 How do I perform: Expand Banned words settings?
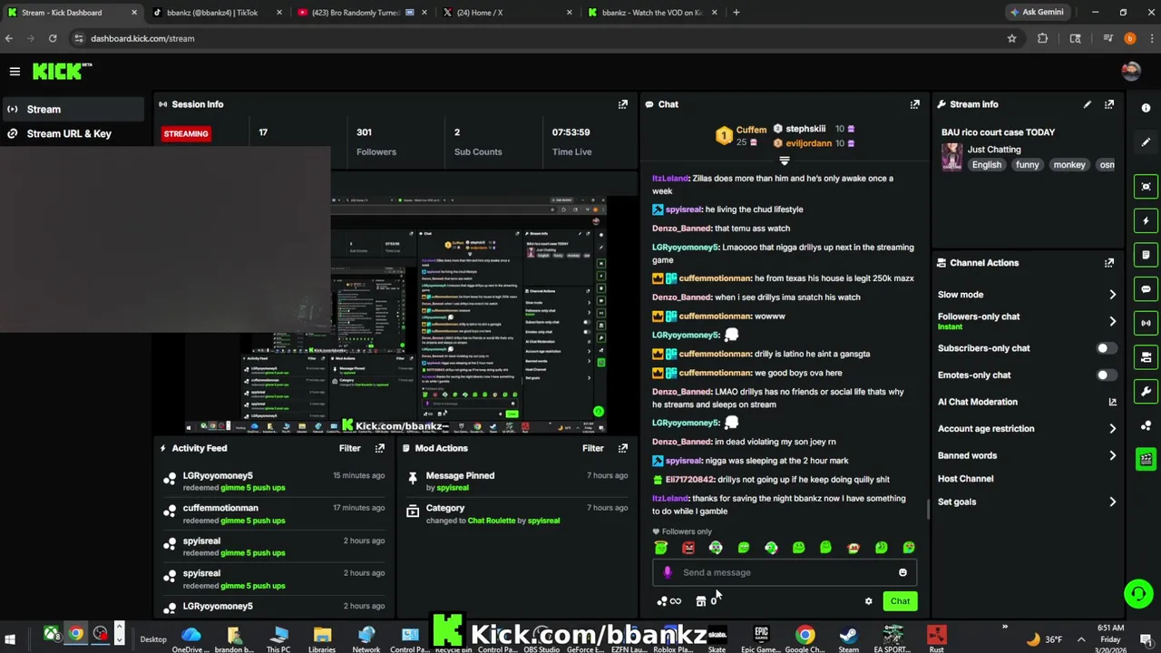coord(1112,456)
